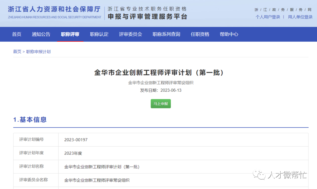The image size is (317, 189).
Task: Click the 人才微帮忙 watermark icon
Action: pos(259,175)
